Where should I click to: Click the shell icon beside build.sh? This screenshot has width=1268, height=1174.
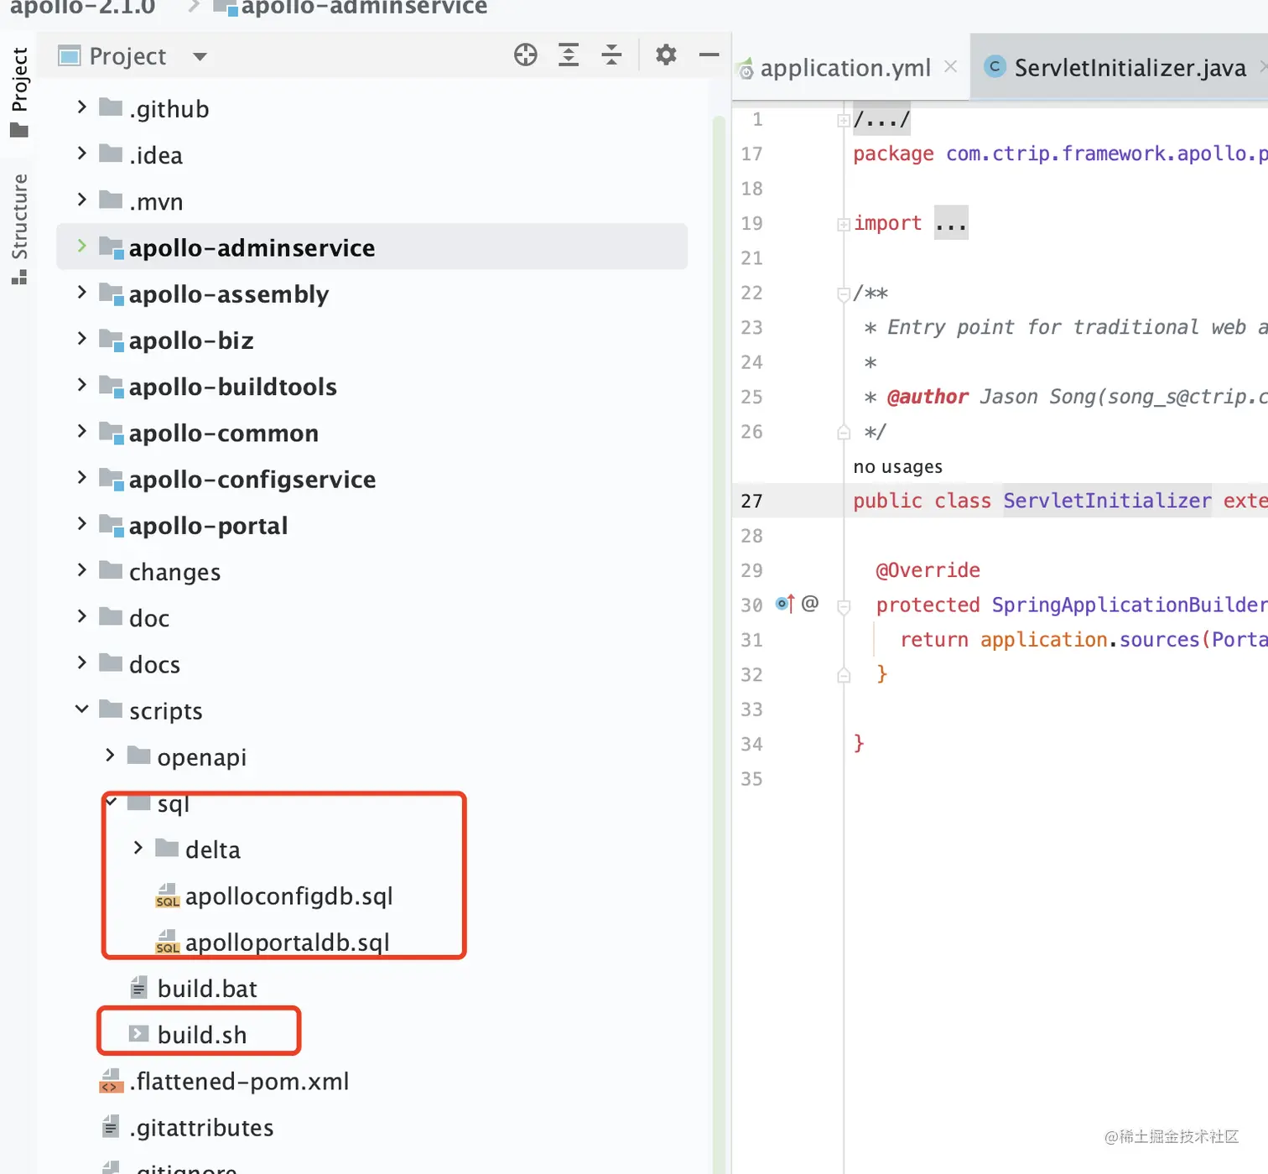(138, 1033)
